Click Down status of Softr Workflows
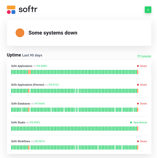 (x=142, y=141)
